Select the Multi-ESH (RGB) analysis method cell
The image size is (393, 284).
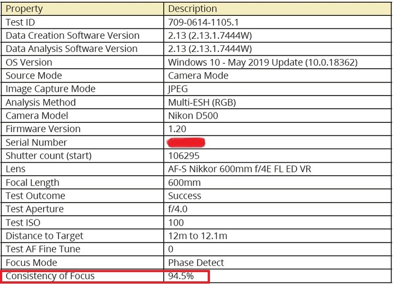pyautogui.click(x=277, y=102)
